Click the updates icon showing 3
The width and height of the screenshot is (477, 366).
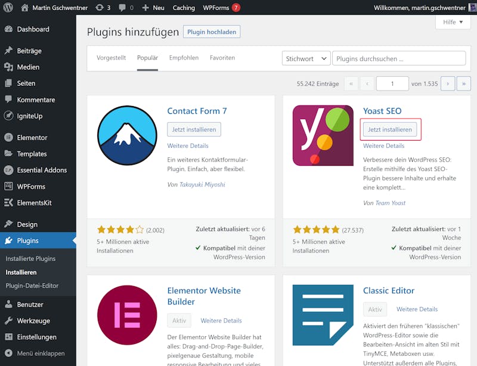click(x=100, y=8)
